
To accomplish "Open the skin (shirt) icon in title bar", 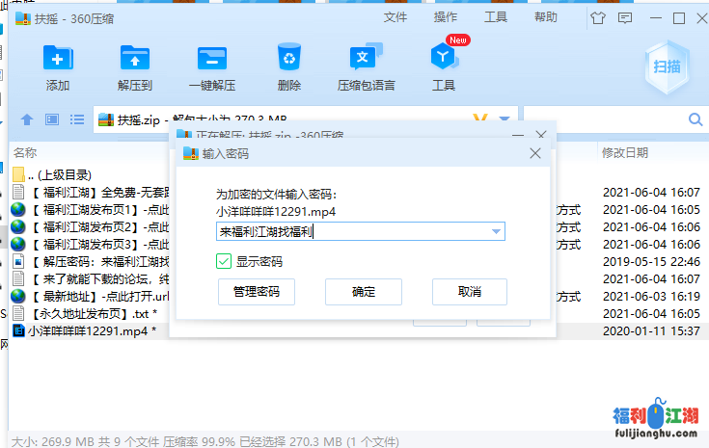I will (597, 17).
